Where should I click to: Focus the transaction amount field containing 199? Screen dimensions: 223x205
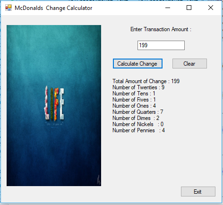tap(161, 45)
